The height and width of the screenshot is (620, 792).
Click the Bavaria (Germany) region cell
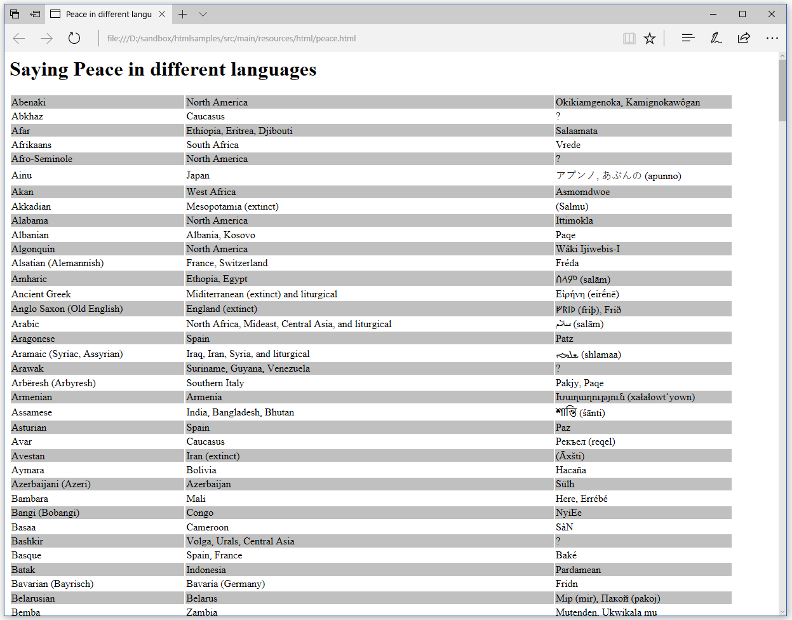(x=369, y=584)
